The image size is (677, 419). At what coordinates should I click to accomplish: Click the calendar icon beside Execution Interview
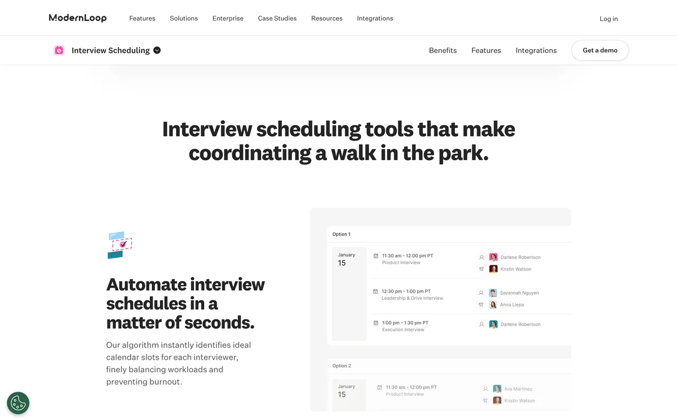point(377,323)
